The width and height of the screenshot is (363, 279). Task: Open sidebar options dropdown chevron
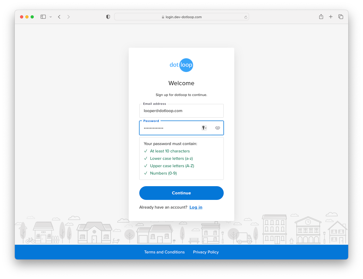[x=51, y=17]
